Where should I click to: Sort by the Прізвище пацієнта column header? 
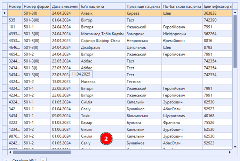pyautogui.click(x=143, y=6)
